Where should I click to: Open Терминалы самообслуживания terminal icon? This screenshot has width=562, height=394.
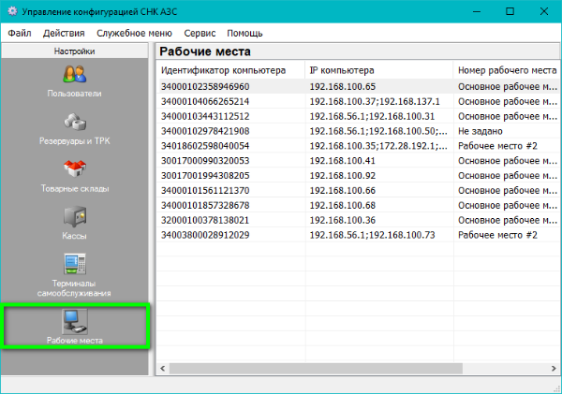point(74,264)
